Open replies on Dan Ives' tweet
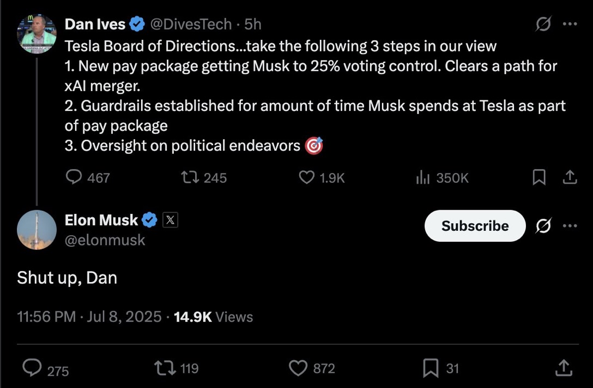The height and width of the screenshot is (388, 593). tap(75, 177)
